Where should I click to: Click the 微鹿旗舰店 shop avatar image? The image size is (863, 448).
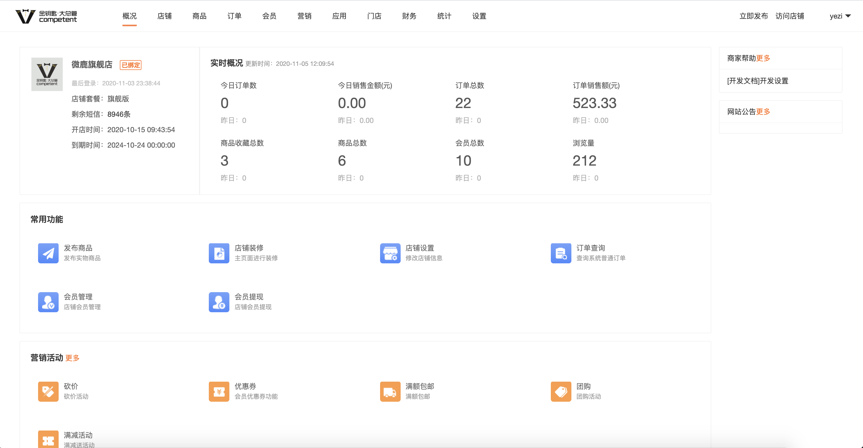(x=47, y=74)
